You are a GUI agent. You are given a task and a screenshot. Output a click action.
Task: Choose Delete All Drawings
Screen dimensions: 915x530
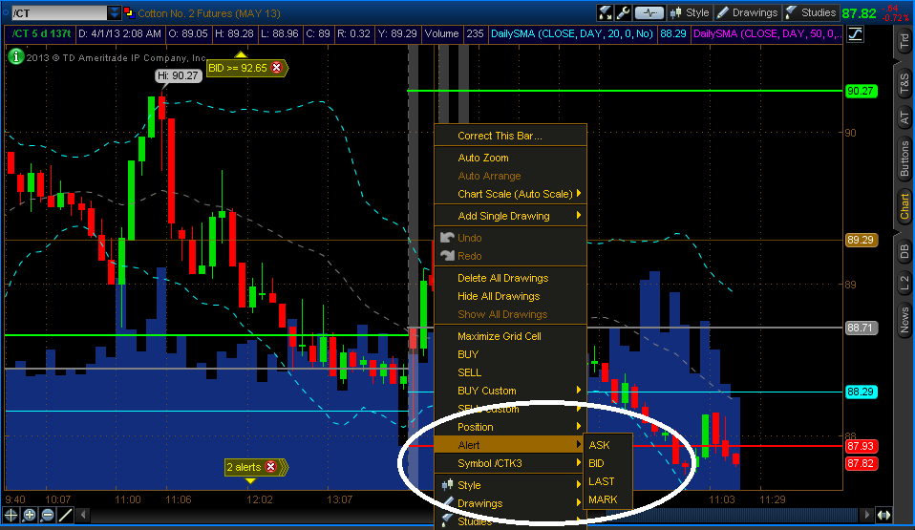pos(511,278)
